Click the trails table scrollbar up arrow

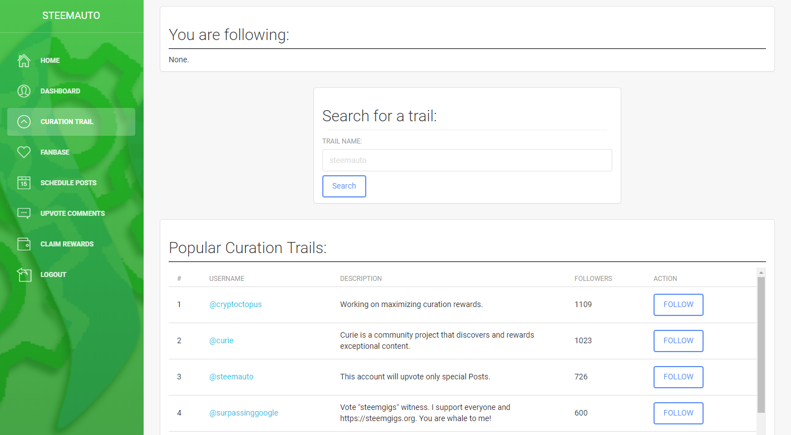761,273
